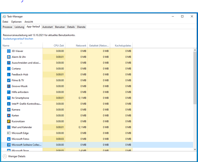Select the Cortana icon in list

[9, 69]
